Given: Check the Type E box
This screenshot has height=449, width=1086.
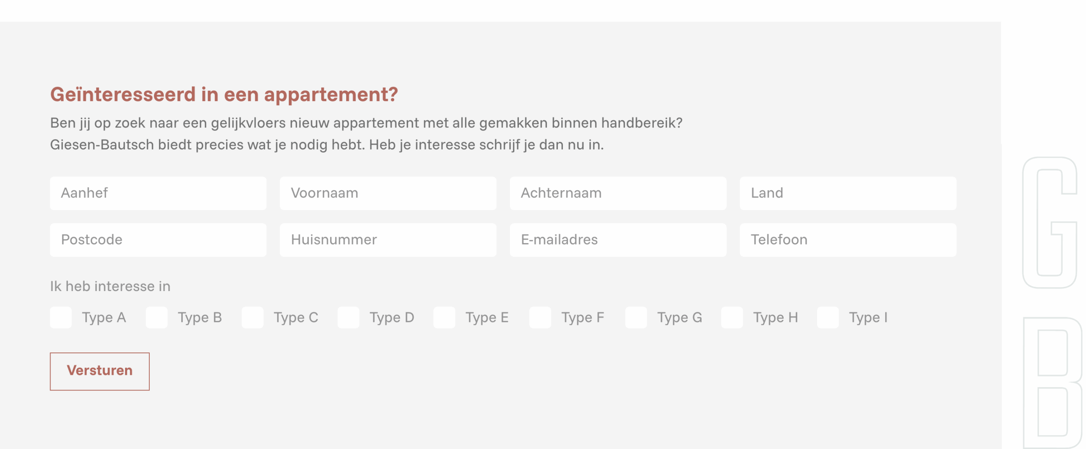Looking at the screenshot, I should (x=444, y=318).
